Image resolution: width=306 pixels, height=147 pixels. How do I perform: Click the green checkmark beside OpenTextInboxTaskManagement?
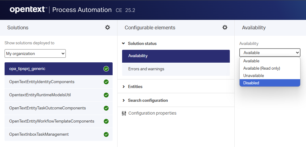click(x=106, y=134)
